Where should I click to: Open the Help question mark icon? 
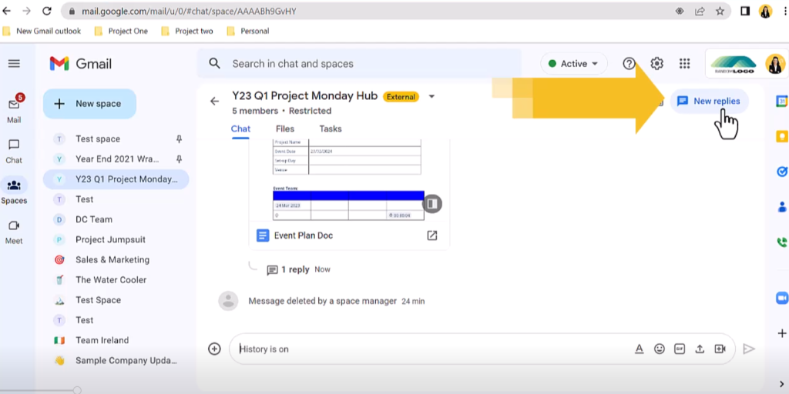(x=629, y=64)
